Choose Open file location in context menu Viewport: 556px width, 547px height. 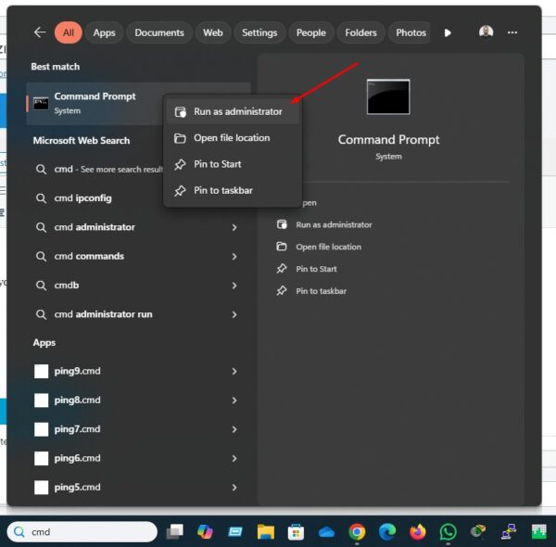click(233, 137)
